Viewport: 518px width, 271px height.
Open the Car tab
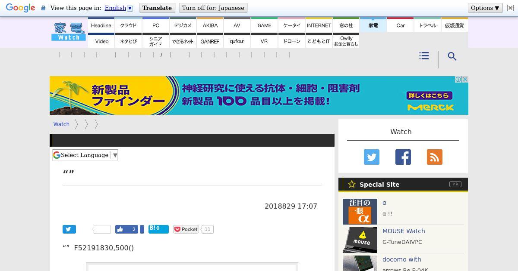click(400, 25)
